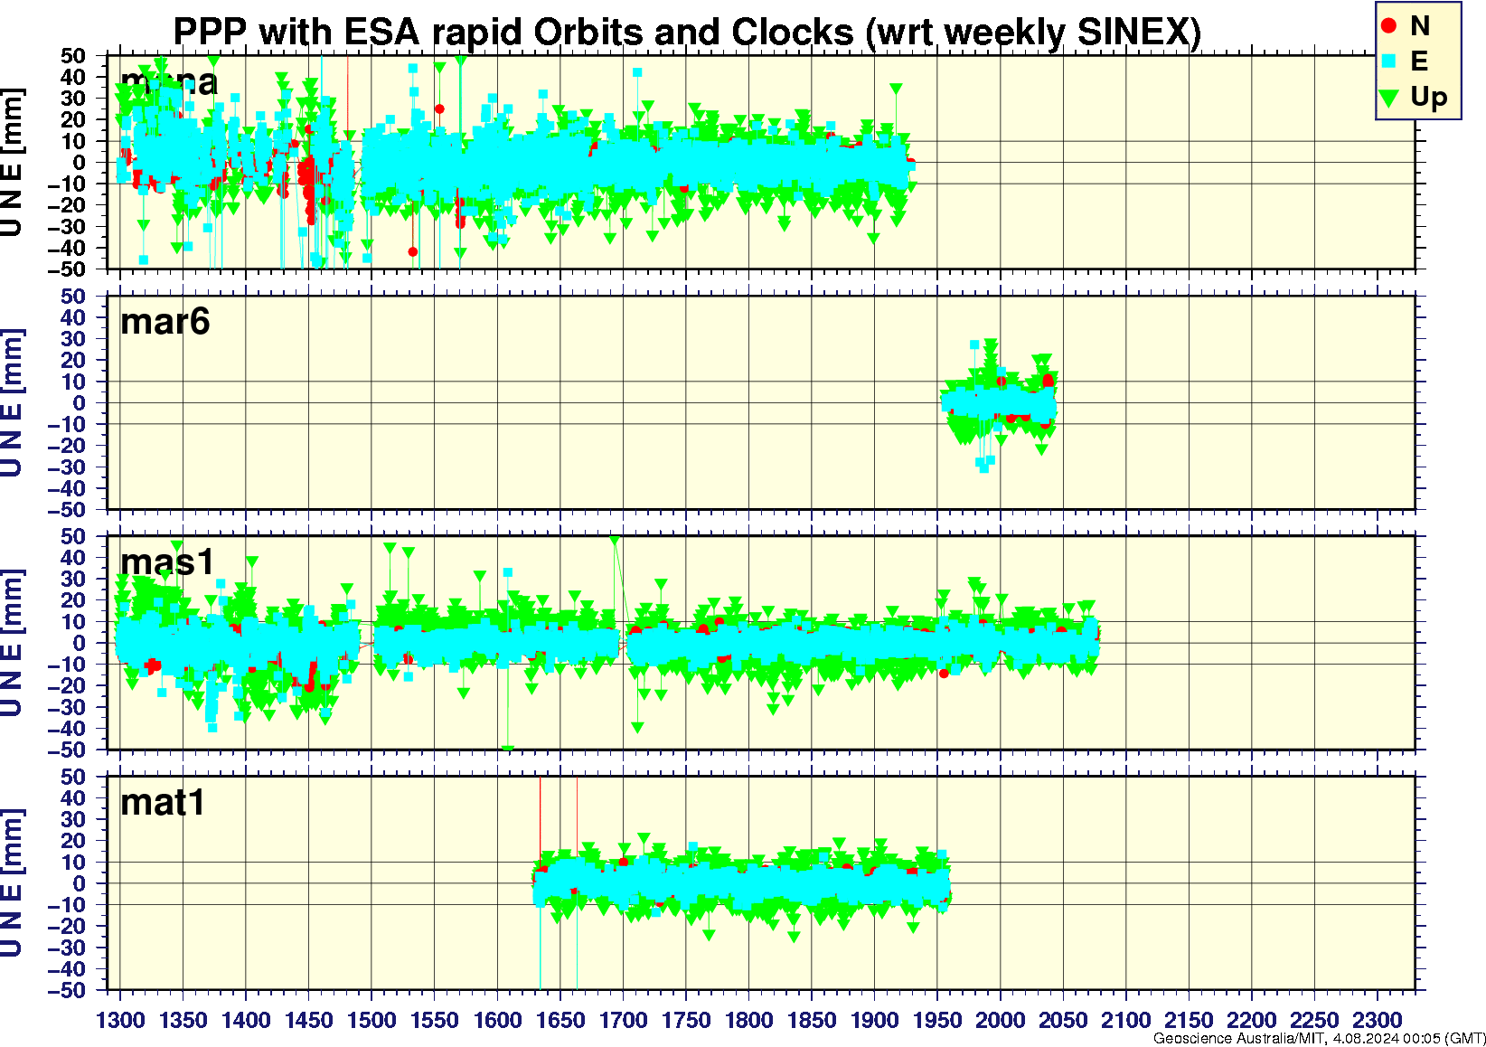Screen dimensions: 1486x1047
Task: Click the 0 y-axis label of mas1 panel
Action: pos(80,644)
